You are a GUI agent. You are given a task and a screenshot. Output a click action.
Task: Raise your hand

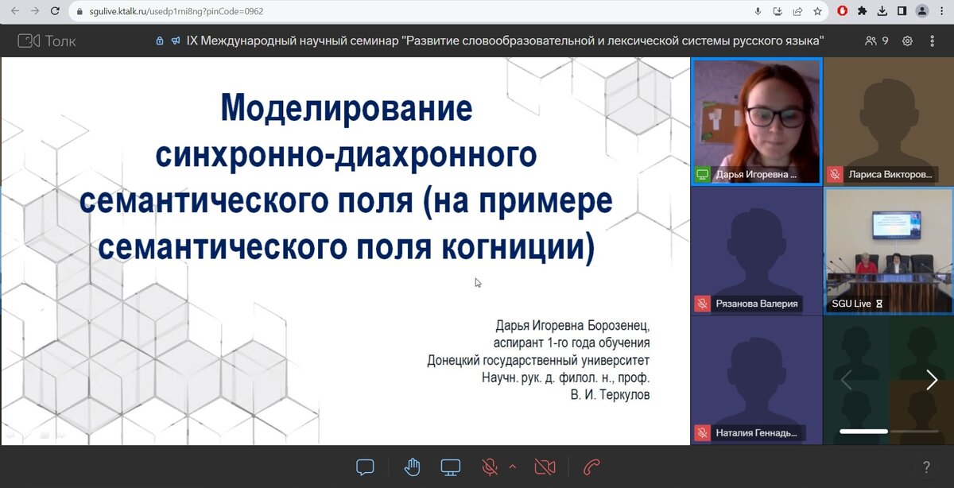coord(412,468)
